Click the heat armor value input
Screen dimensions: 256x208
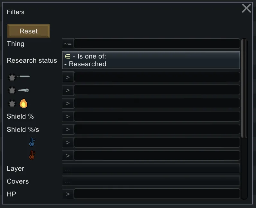[x=157, y=103]
